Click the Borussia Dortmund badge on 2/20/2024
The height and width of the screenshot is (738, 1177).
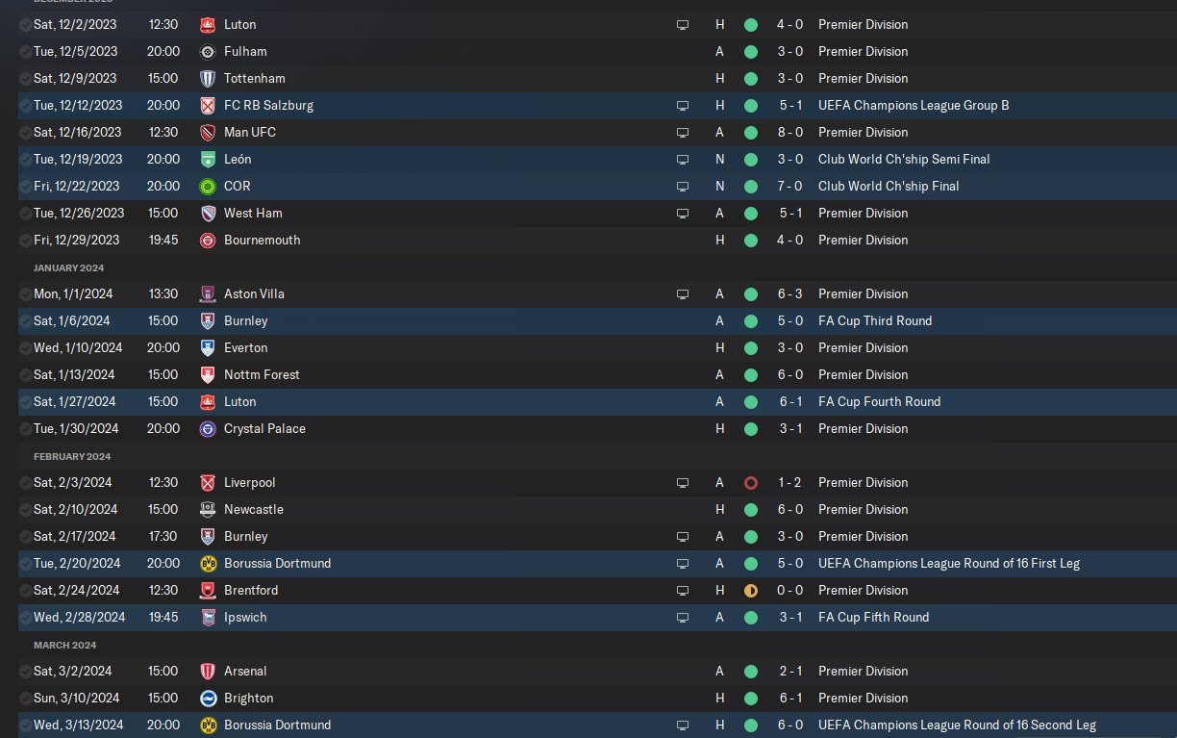[208, 563]
